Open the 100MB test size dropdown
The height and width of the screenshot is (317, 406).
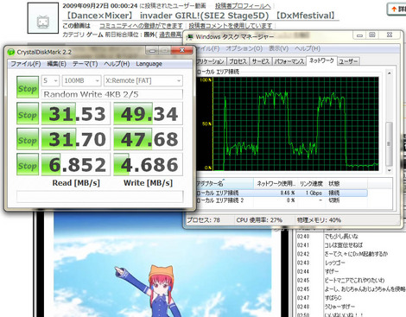[82, 80]
